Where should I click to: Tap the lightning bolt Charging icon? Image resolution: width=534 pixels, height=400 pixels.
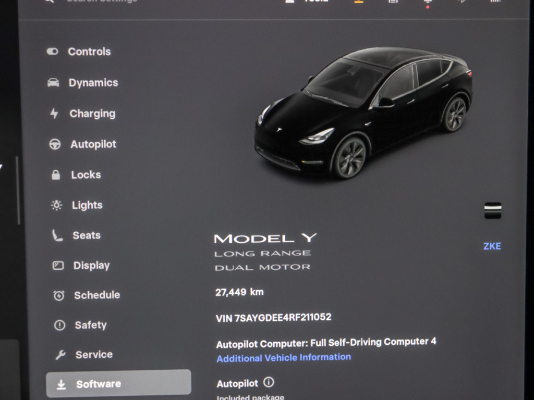[x=54, y=114]
